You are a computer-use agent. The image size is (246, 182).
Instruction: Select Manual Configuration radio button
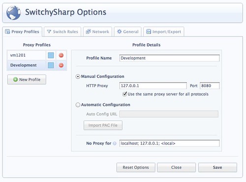point(78,77)
